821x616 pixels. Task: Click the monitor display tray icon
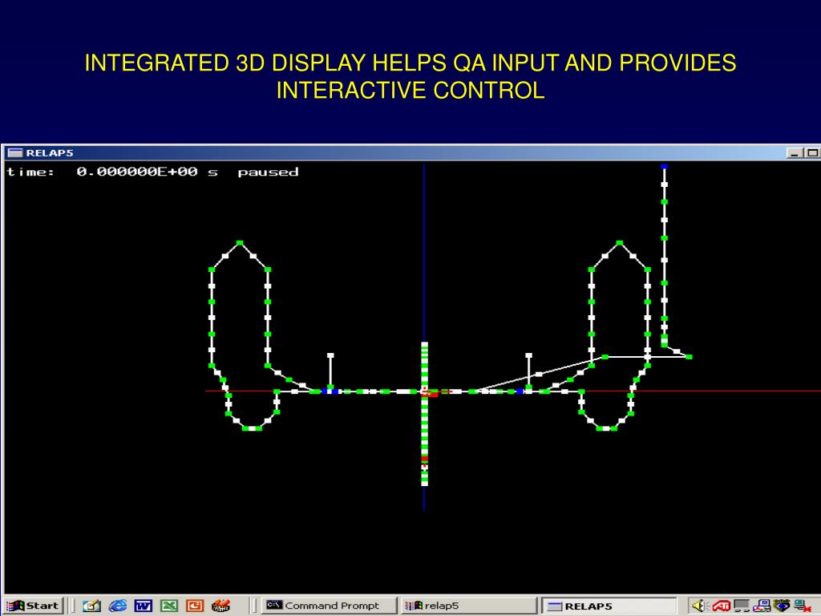[x=742, y=606]
